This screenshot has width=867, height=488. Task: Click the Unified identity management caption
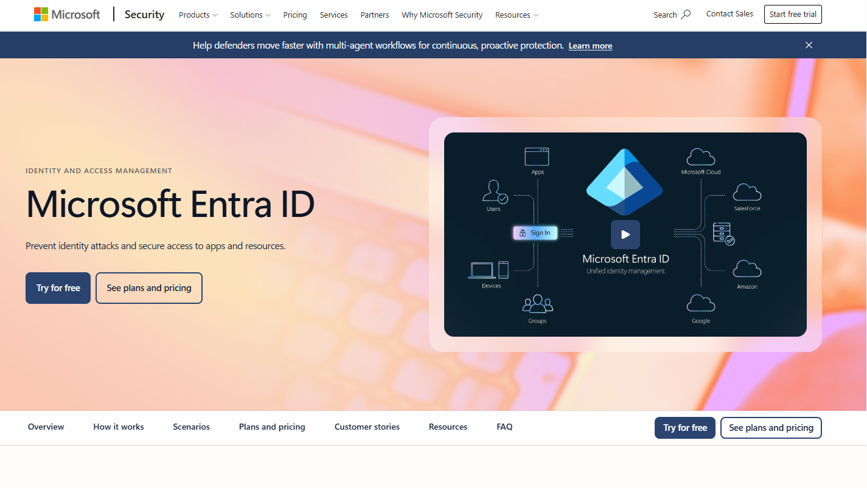click(625, 271)
